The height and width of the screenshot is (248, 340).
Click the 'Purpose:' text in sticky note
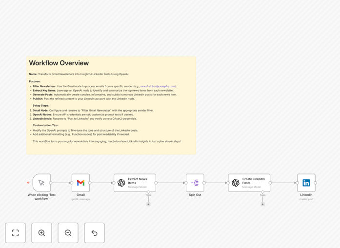point(35,81)
